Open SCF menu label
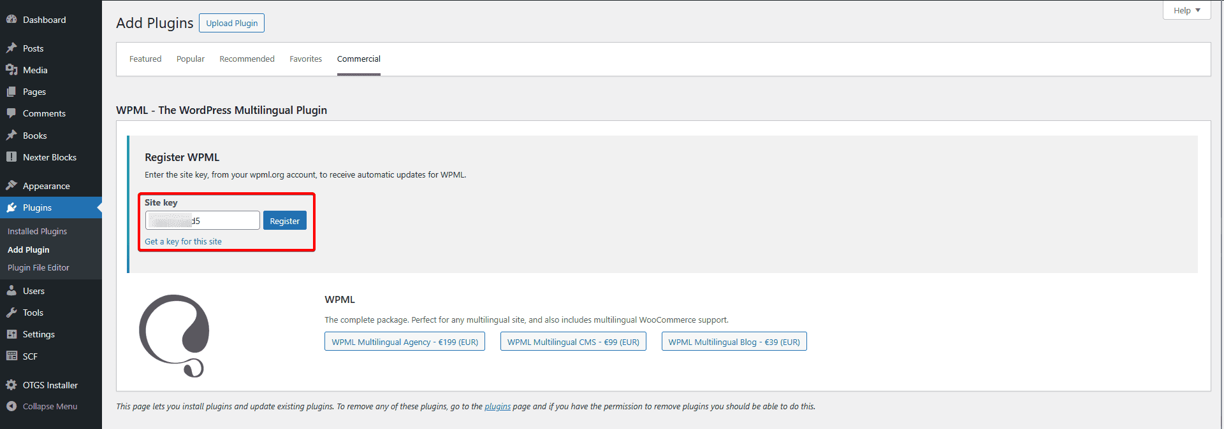This screenshot has width=1224, height=429. click(x=30, y=356)
